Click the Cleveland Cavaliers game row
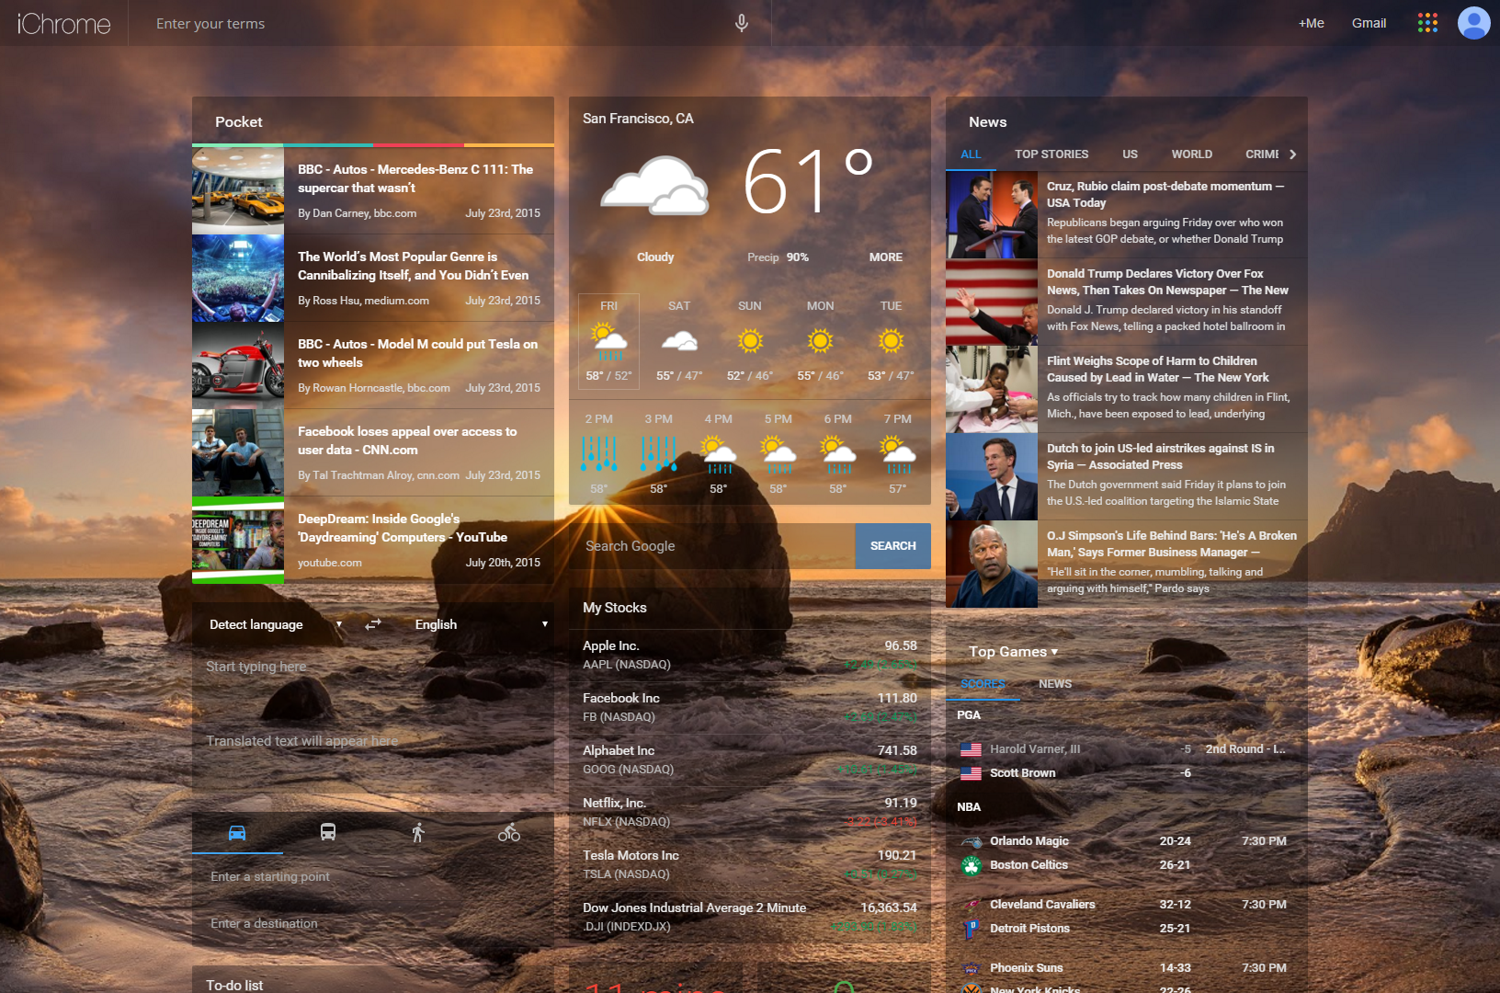The image size is (1500, 993). tap(1127, 905)
